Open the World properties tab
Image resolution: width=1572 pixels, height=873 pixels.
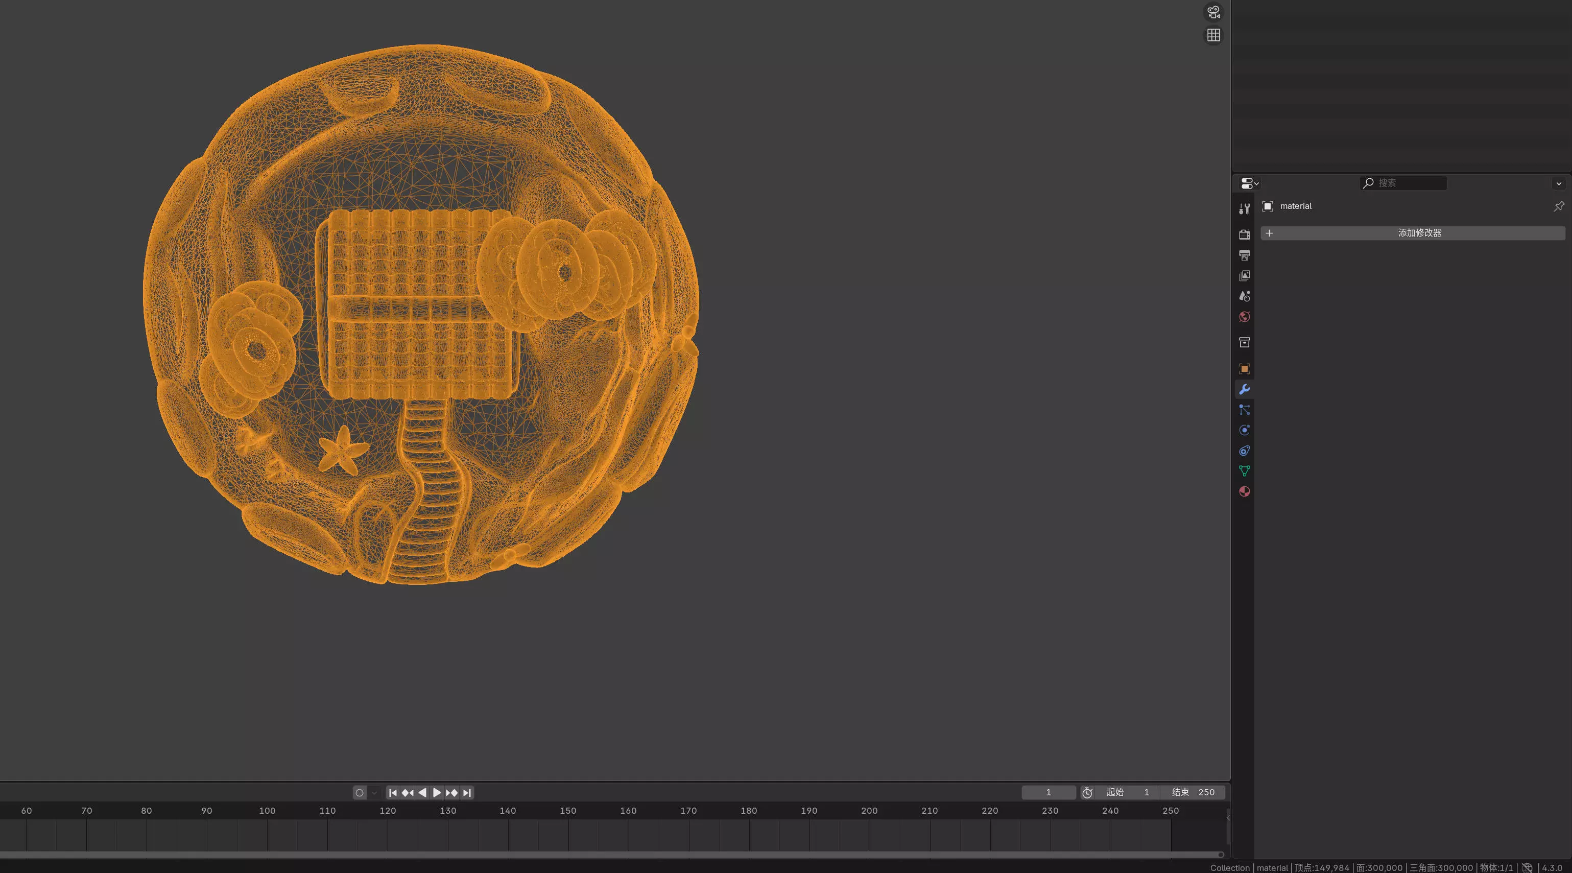pyautogui.click(x=1244, y=317)
